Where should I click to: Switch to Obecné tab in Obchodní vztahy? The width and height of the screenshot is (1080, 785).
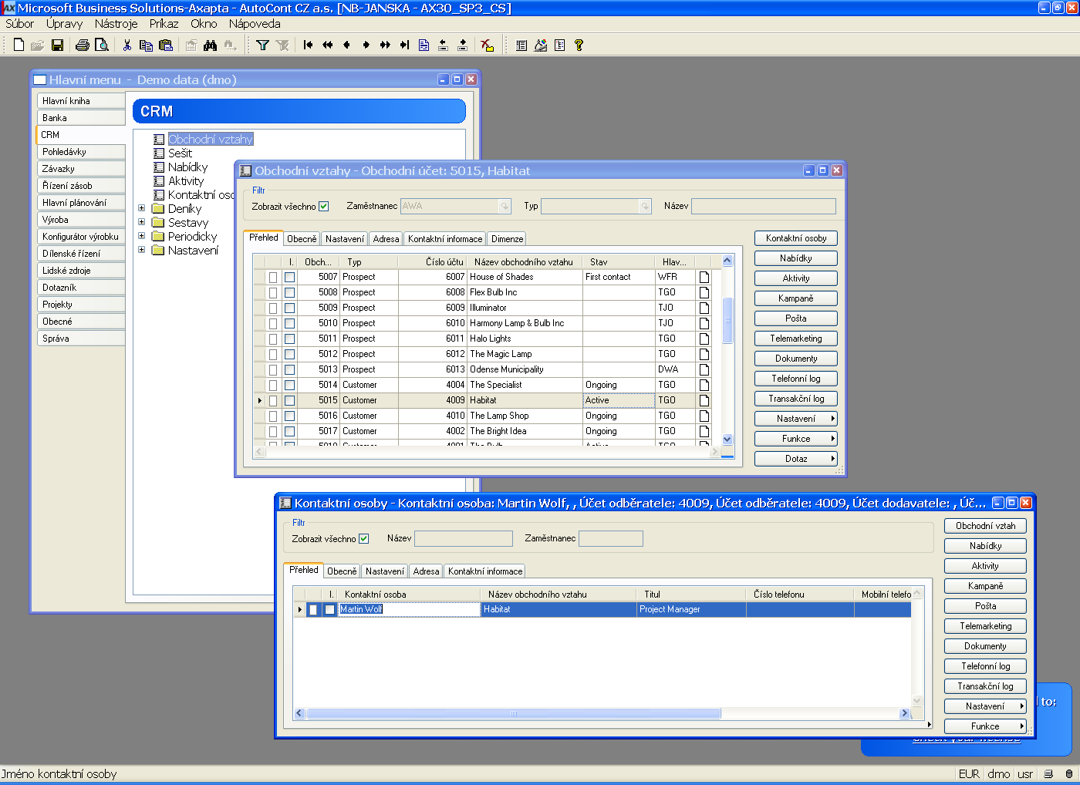tap(302, 239)
